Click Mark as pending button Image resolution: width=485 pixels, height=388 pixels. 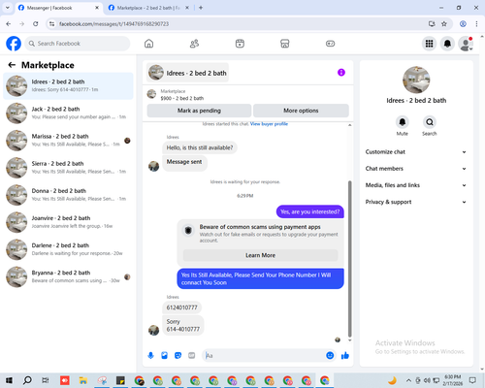[x=199, y=111]
